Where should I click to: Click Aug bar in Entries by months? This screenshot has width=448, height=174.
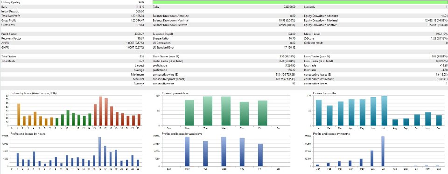395,123
